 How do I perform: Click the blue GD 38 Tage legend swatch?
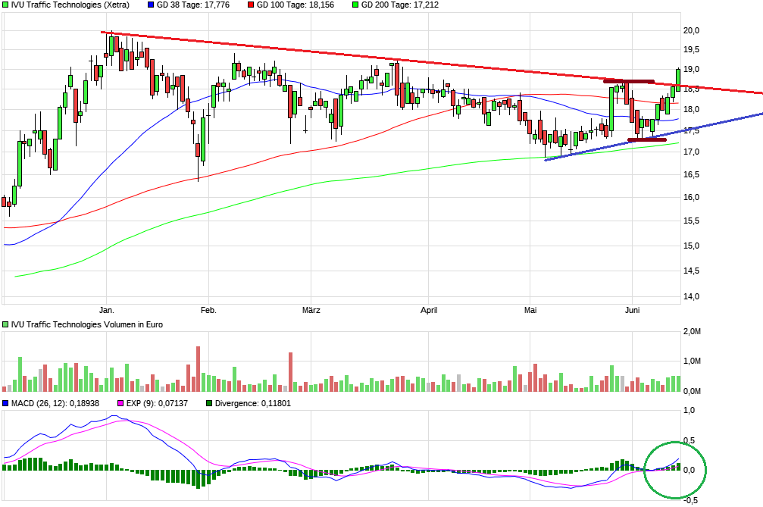point(150,5)
